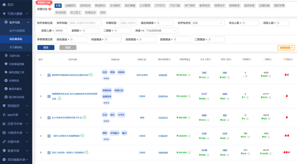This screenshot has width=297, height=164.
Task: Sort by 回答人数 column arrows
Action: click(230, 60)
